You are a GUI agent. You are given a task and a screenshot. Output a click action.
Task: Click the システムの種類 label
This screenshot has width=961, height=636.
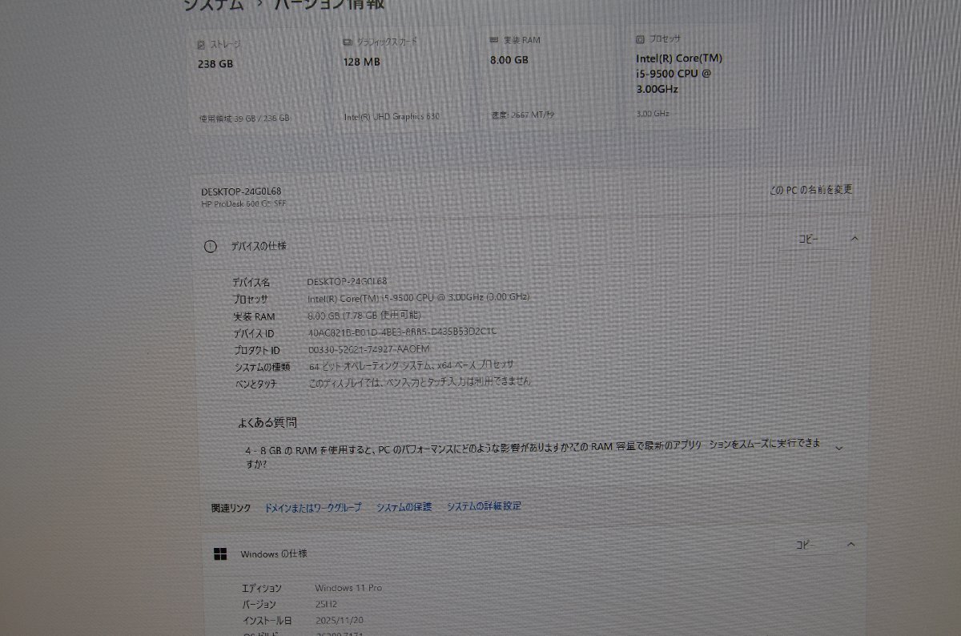[x=262, y=367]
